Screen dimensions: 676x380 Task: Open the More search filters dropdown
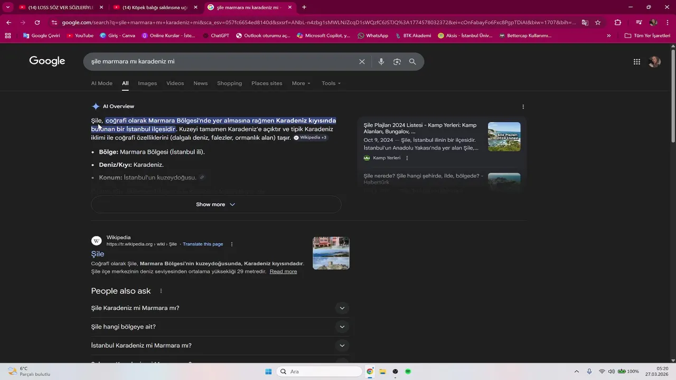click(301, 83)
